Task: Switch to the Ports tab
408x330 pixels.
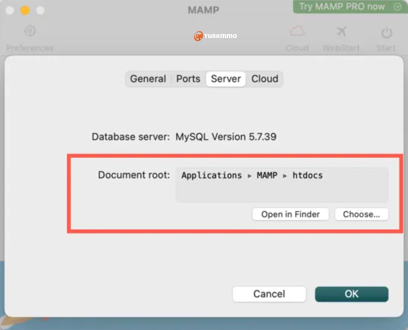Action: click(188, 79)
